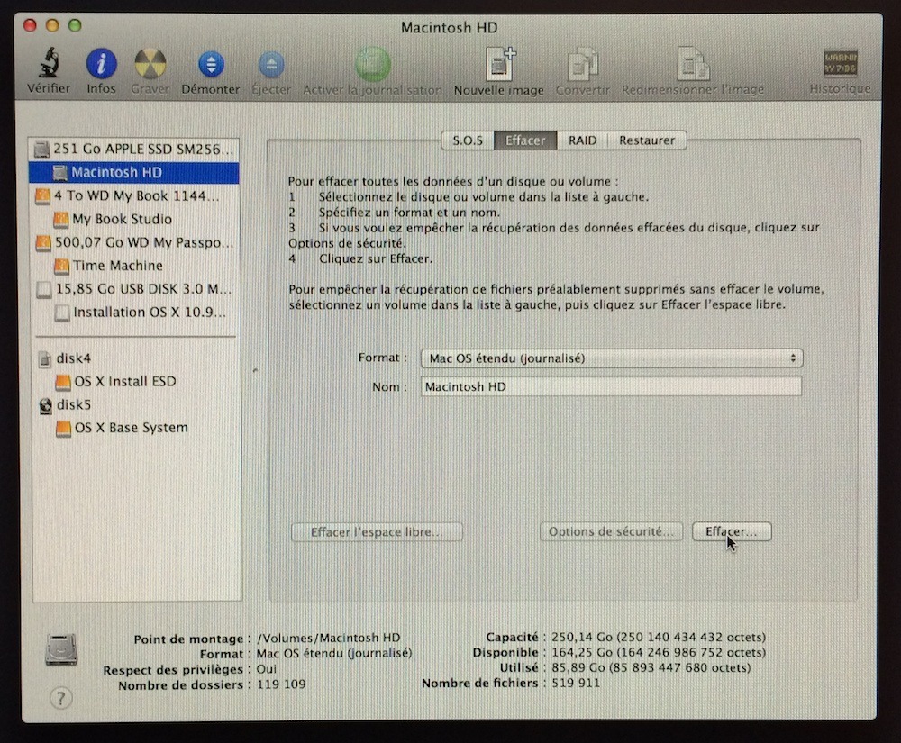This screenshot has height=743, width=901.
Task: Click the folder count 119 109
Action: (x=281, y=684)
